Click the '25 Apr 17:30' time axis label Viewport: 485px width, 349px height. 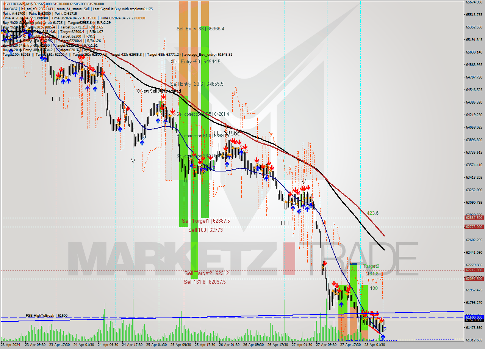(205, 345)
